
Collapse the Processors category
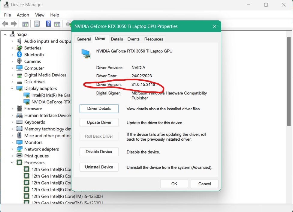pos(12,163)
